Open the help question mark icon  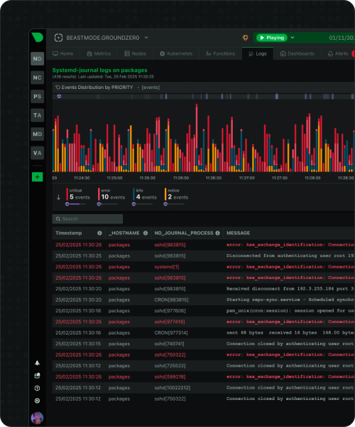(x=37, y=388)
